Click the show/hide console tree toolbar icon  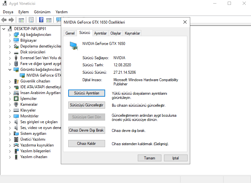(x=21, y=20)
